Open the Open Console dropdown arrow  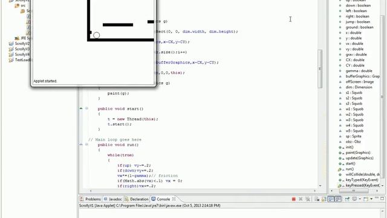[371, 199]
